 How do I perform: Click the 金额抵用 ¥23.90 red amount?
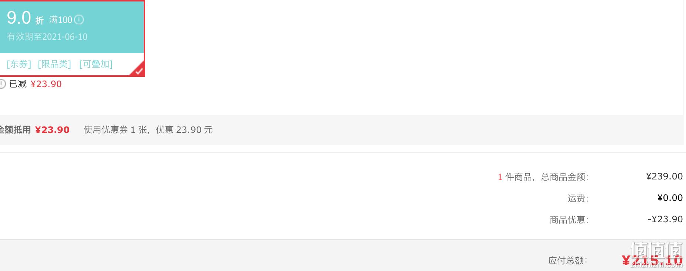coord(52,130)
